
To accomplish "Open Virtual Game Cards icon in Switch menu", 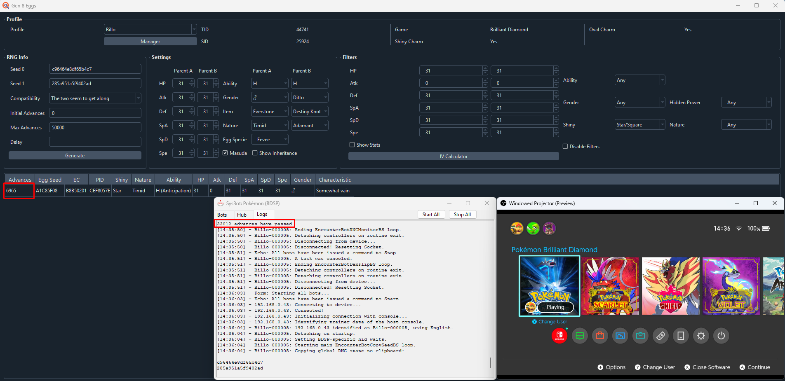I will [x=681, y=336].
